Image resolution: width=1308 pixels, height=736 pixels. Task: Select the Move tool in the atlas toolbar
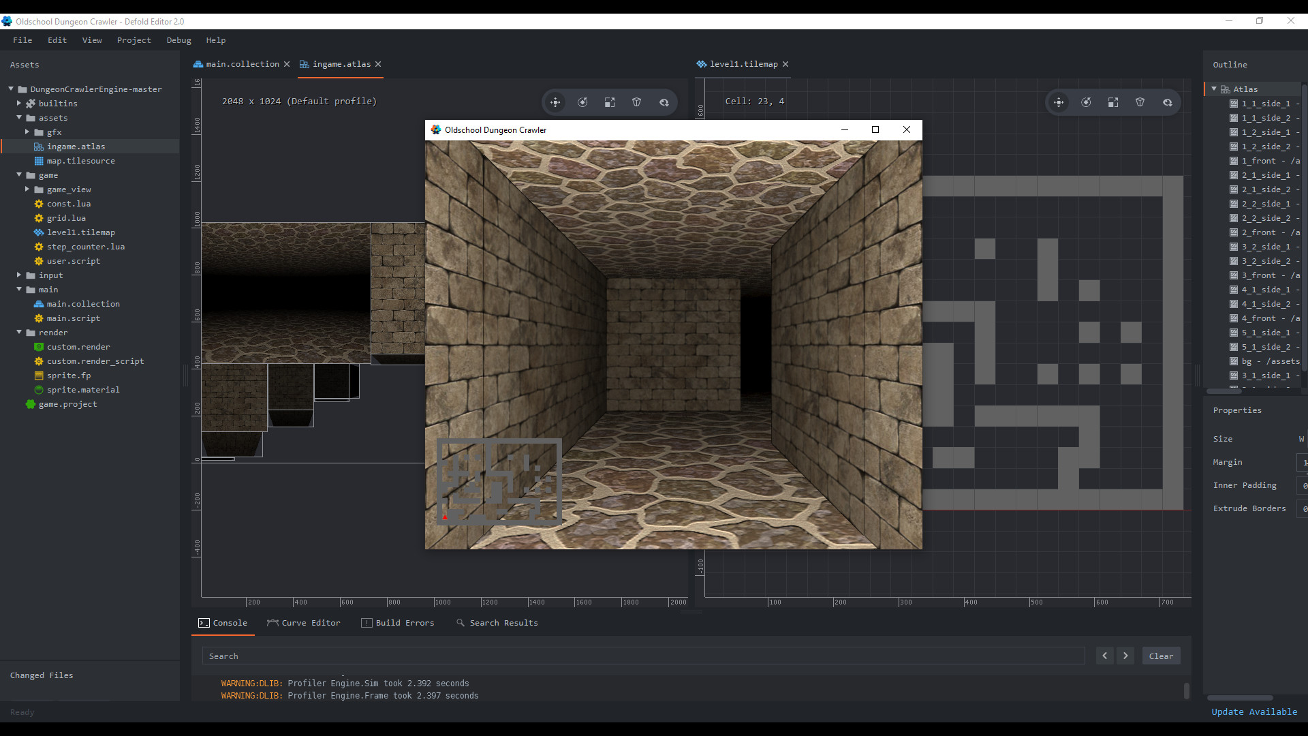(x=555, y=102)
